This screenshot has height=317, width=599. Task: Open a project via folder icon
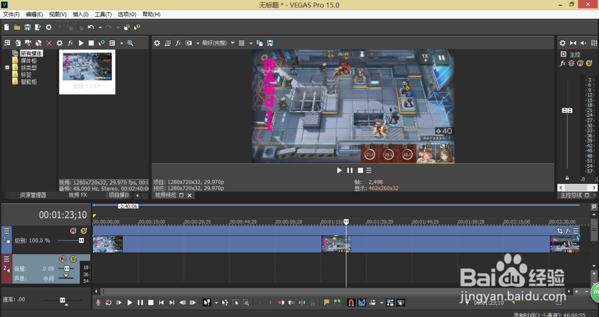17,27
